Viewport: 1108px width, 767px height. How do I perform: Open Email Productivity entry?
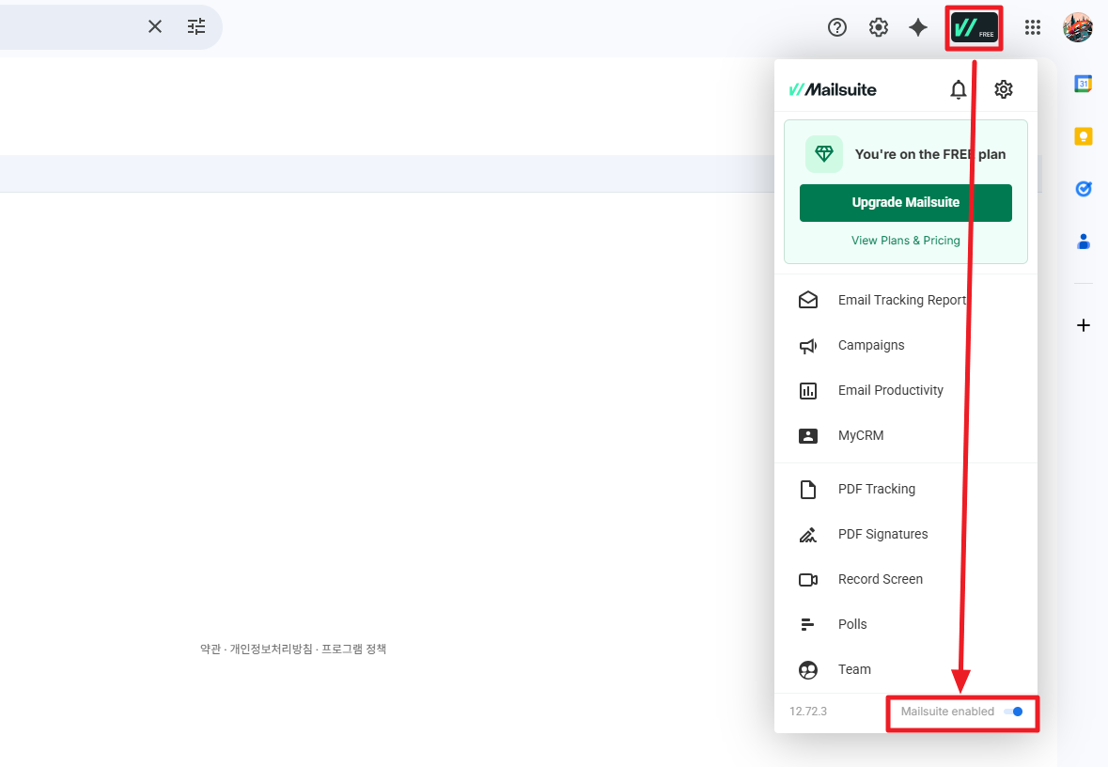pos(906,390)
